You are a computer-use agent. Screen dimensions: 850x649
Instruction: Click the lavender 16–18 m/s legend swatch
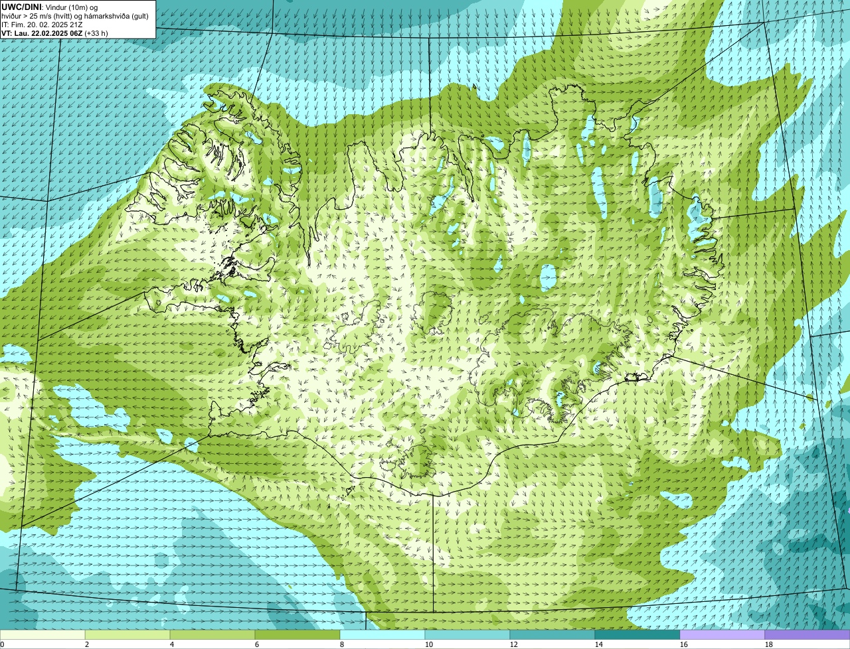pyautogui.click(x=722, y=635)
